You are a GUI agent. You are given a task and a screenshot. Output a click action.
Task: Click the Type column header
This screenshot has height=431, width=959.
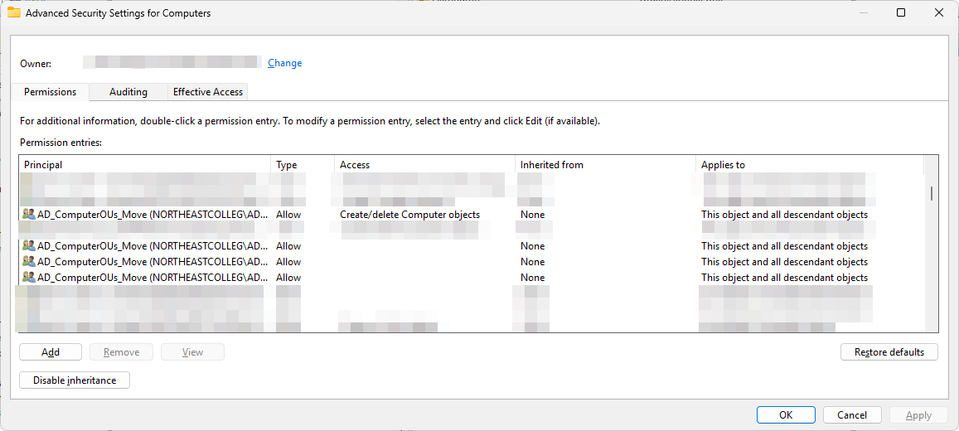(303, 165)
